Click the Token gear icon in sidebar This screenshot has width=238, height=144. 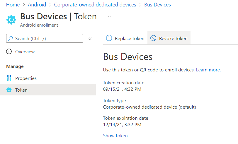pyautogui.click(x=9, y=90)
